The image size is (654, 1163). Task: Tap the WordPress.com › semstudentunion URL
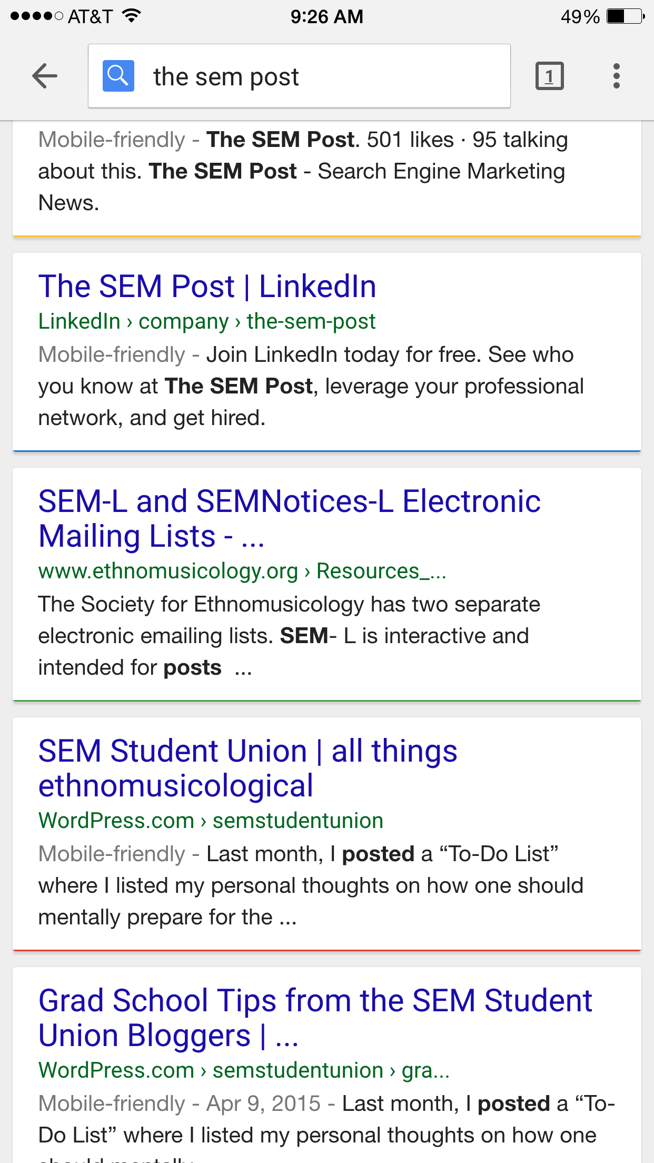point(211,821)
